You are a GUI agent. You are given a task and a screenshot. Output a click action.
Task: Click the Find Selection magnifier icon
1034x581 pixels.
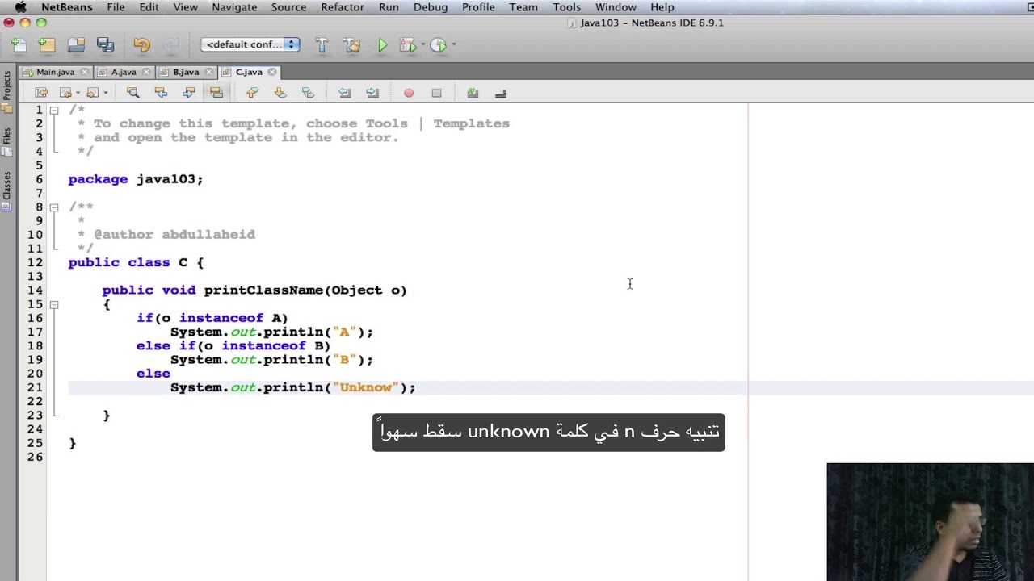pos(133,93)
